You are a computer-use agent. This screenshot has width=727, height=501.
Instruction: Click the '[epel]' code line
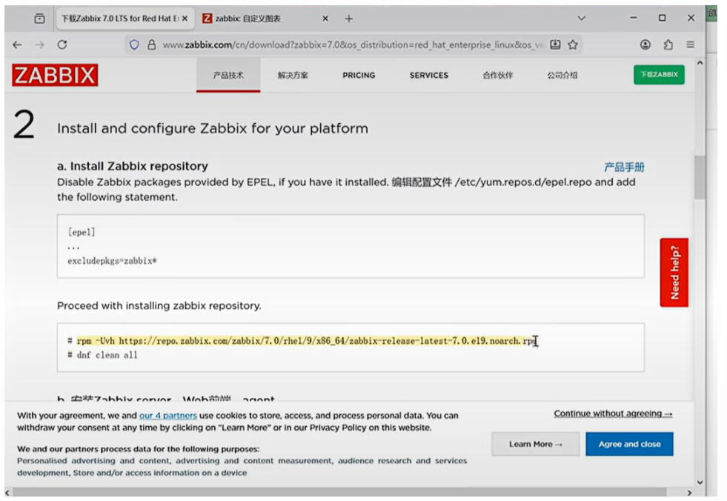[82, 232]
